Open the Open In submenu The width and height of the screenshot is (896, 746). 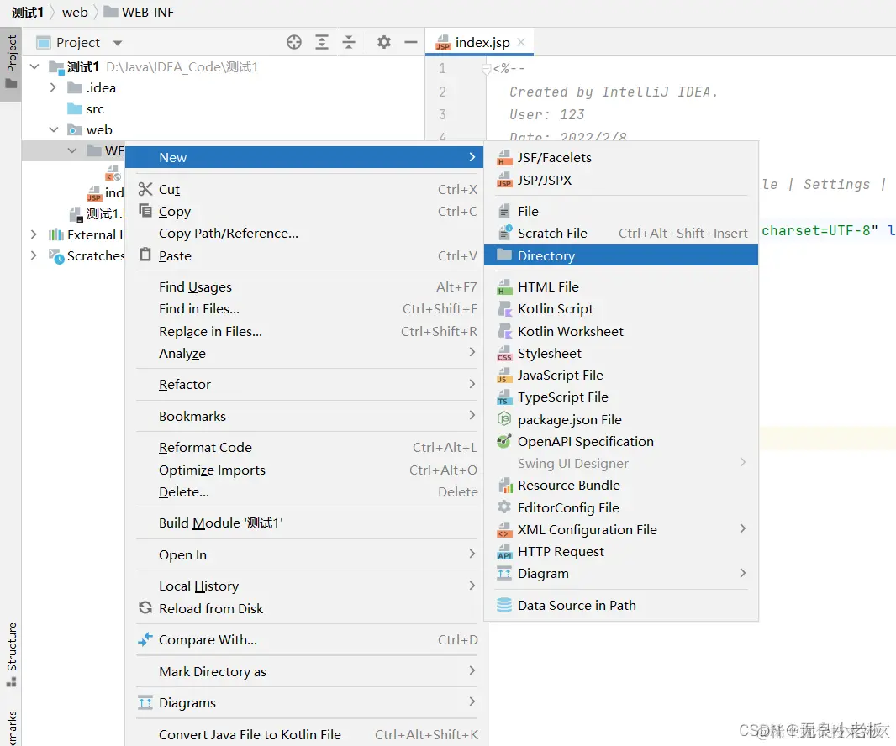pyautogui.click(x=304, y=554)
